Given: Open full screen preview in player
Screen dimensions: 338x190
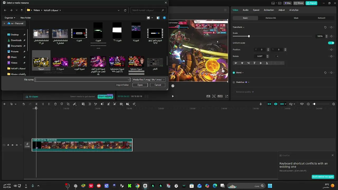Looking at the screenshot, I should 227,96.
